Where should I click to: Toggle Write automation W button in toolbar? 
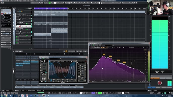point(51,3)
